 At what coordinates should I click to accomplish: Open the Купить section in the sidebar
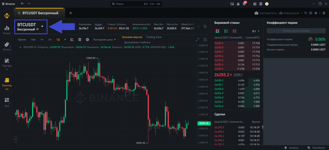(7, 46)
